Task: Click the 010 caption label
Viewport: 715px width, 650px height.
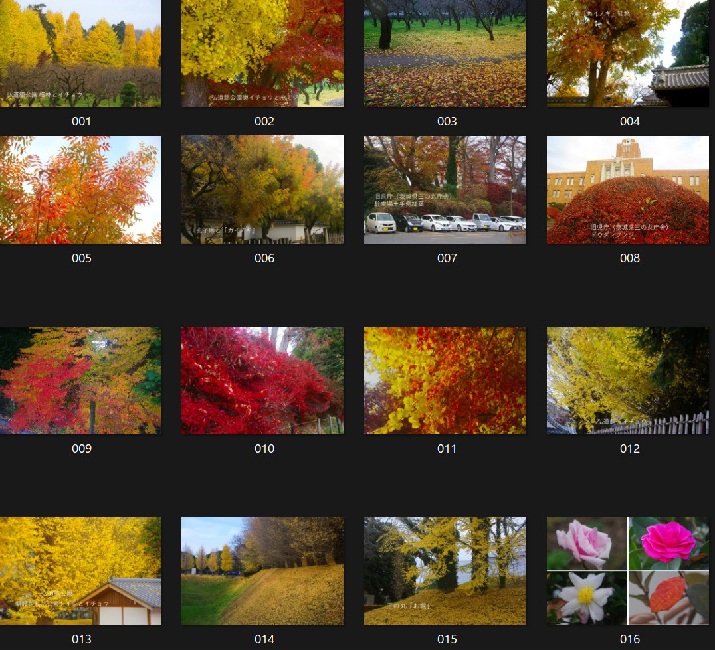Action: (264, 449)
